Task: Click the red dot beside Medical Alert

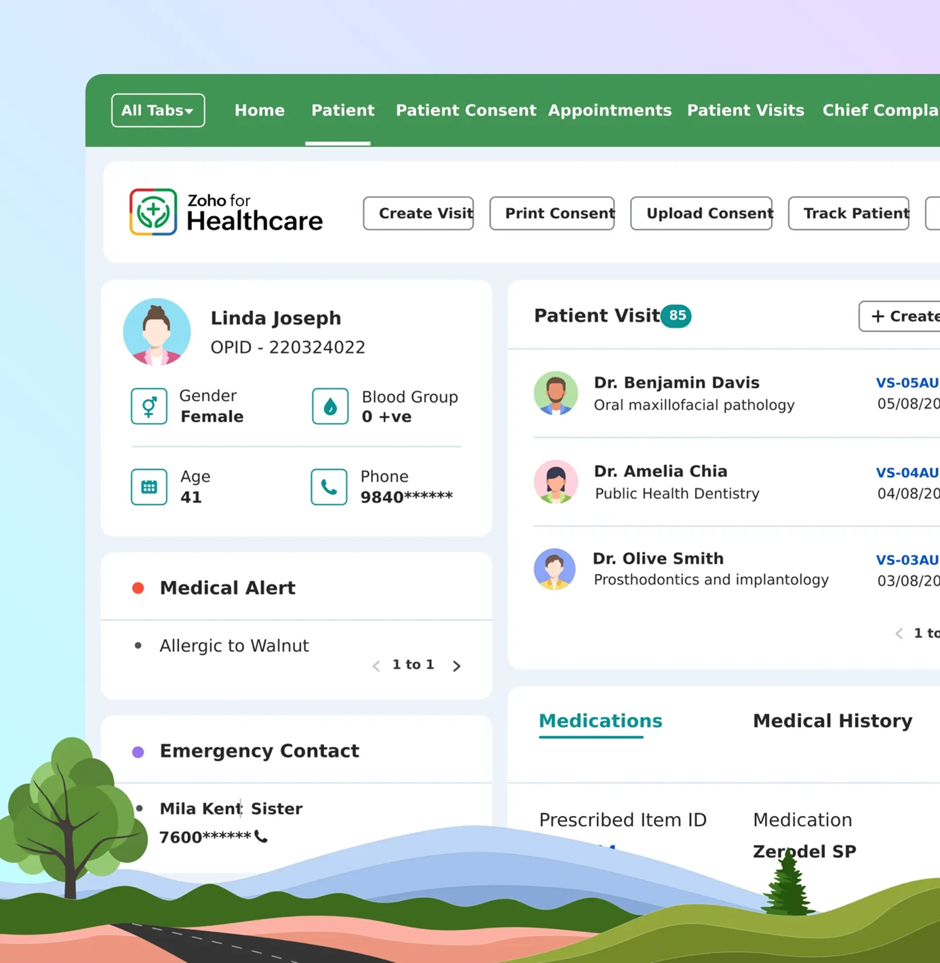Action: [x=138, y=588]
